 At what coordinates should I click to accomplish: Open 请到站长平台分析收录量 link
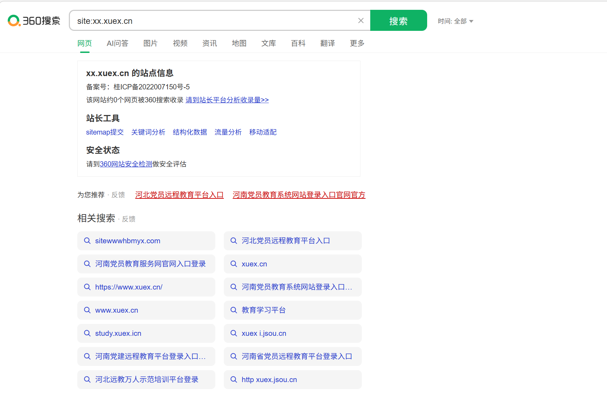point(227,100)
